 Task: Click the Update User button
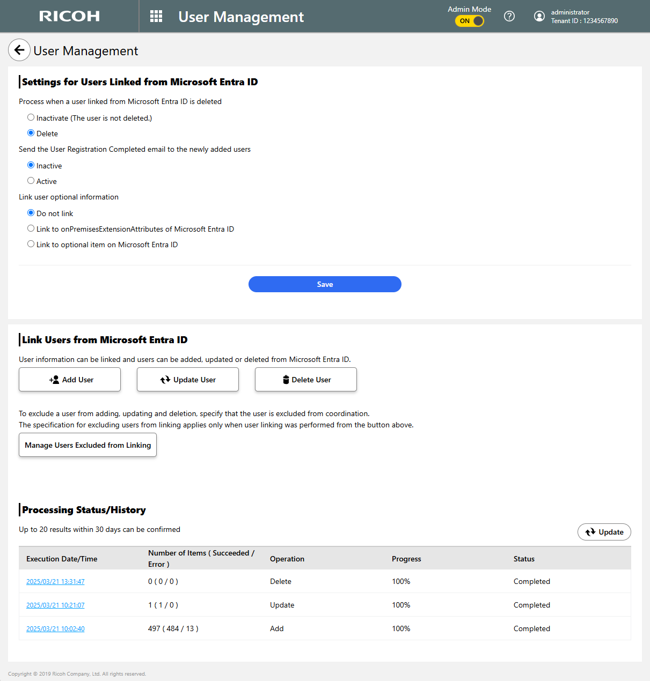coord(188,380)
